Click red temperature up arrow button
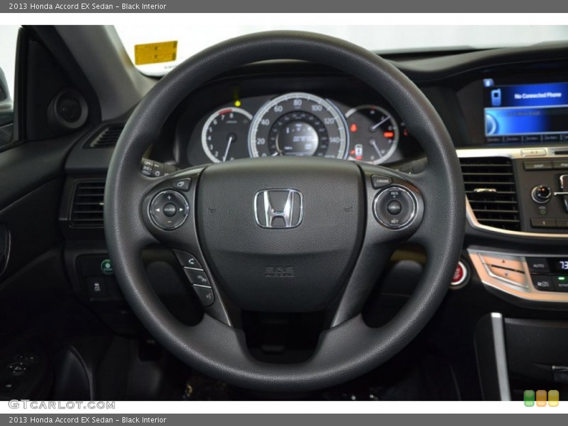This screenshot has width=568, height=426. pos(503,262)
